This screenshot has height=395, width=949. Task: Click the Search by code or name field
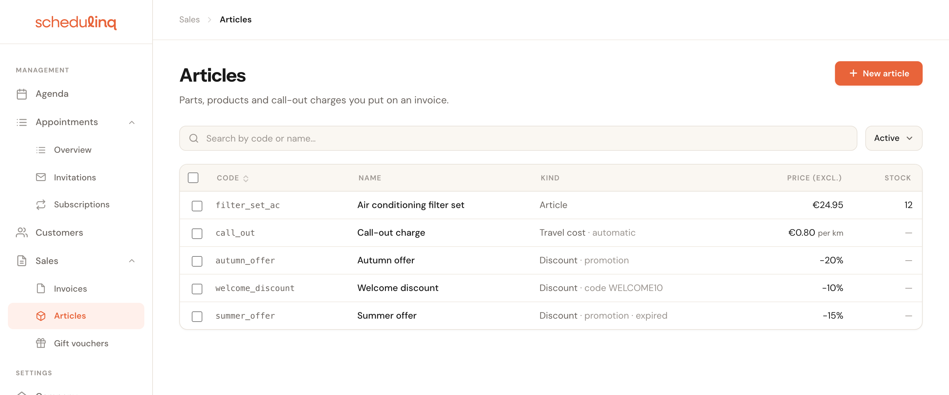518,138
